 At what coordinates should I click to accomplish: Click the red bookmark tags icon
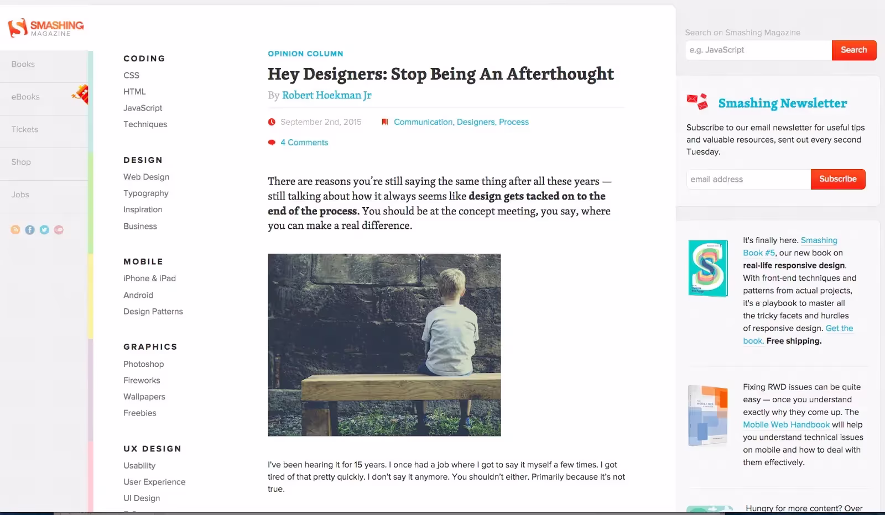pyautogui.click(x=385, y=122)
